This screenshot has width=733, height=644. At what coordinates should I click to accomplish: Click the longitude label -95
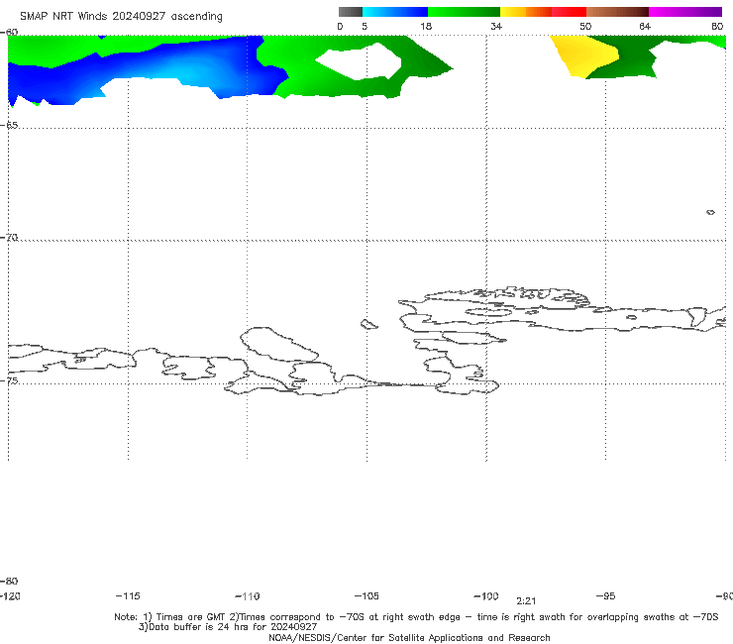(606, 595)
